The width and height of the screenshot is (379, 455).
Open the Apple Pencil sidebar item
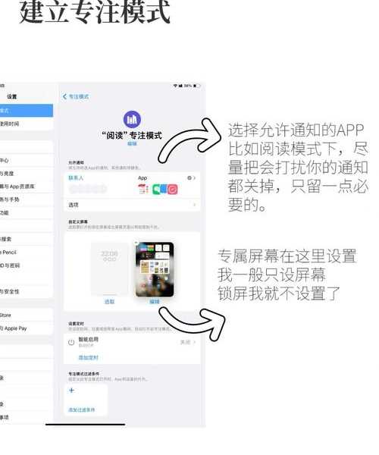pyautogui.click(x=26, y=253)
